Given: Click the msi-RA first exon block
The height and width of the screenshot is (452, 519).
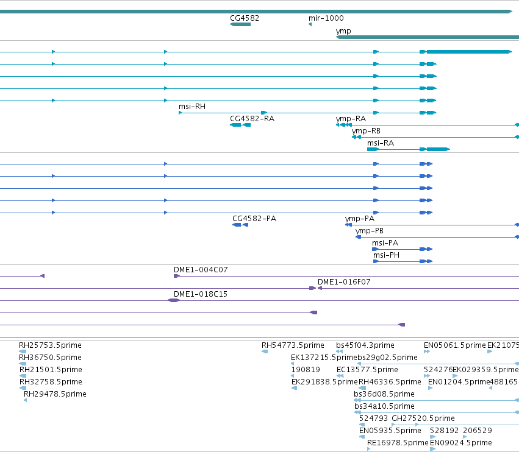Looking at the screenshot, I should pyautogui.click(x=373, y=149).
